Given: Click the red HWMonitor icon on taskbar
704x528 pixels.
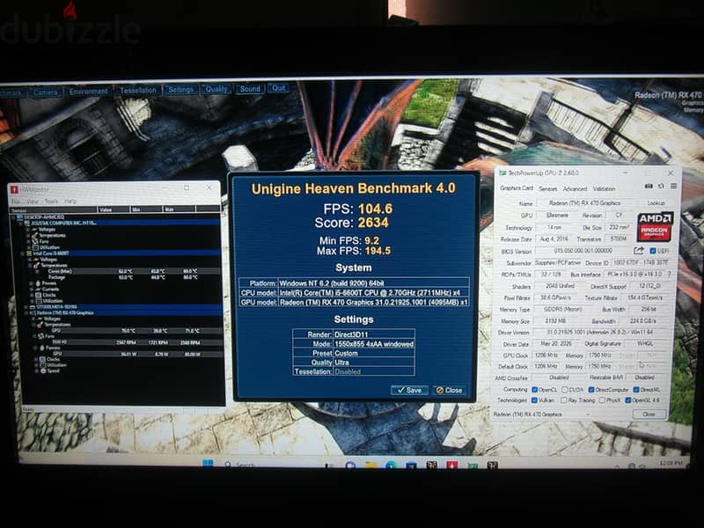Looking at the screenshot, I should (451, 465).
